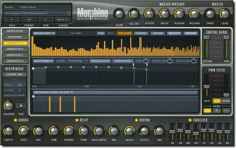Screen dimensions: 236x148
Task: Click the Rate V-TRK knob
Action: tap(194, 61)
